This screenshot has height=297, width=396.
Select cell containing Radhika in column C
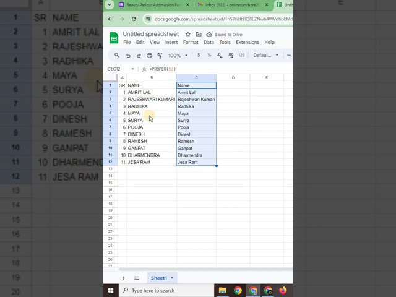(197, 106)
